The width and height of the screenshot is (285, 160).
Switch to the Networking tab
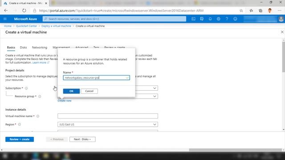[40, 48]
